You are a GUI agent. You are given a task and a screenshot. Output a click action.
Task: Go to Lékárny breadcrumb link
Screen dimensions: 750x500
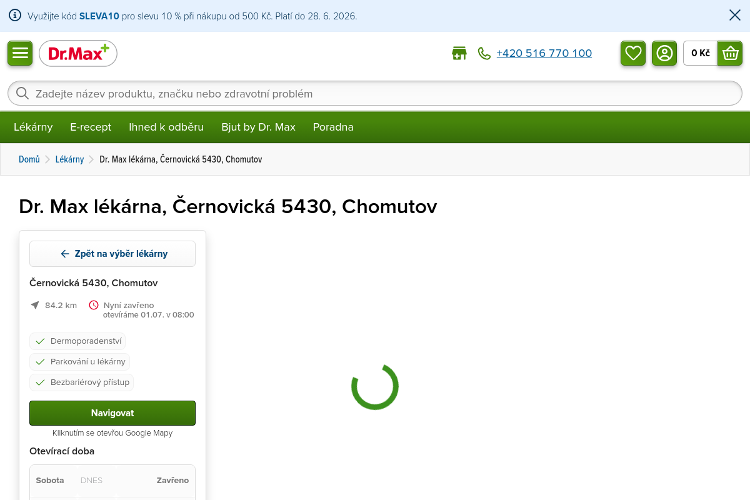click(69, 159)
